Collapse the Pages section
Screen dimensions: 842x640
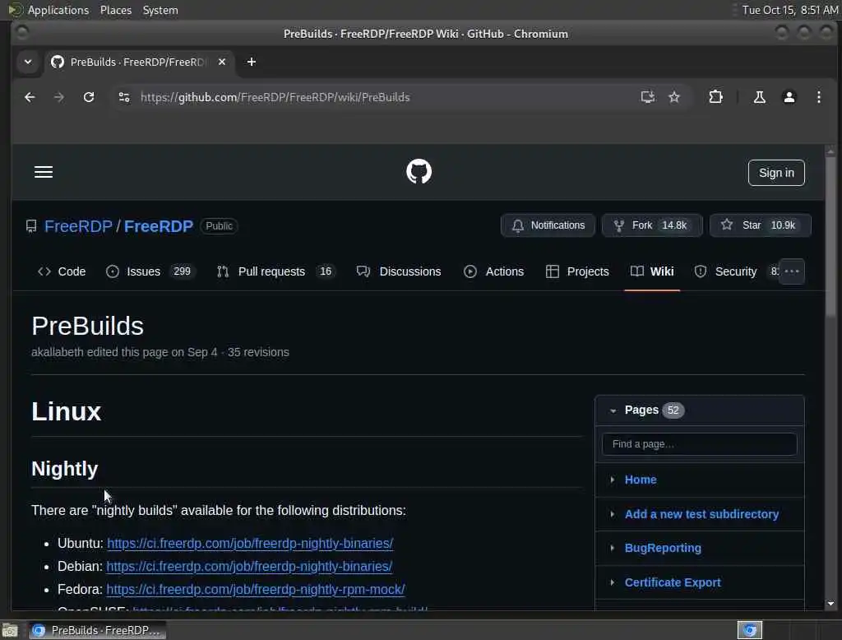(x=613, y=410)
